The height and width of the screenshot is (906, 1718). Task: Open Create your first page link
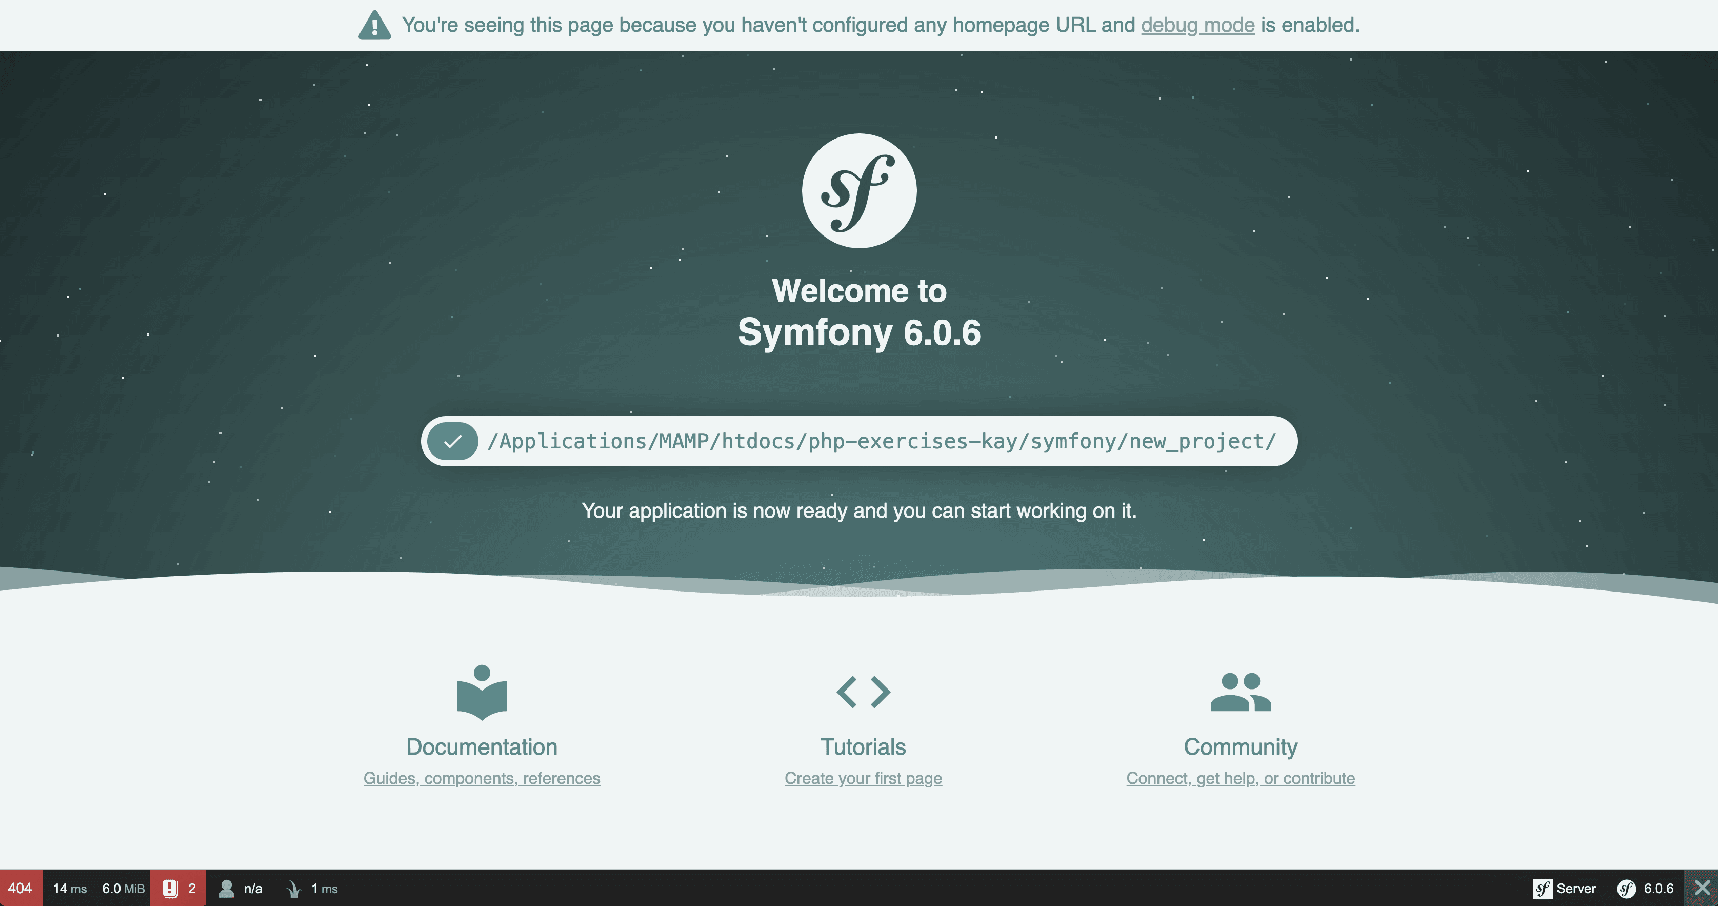click(863, 779)
